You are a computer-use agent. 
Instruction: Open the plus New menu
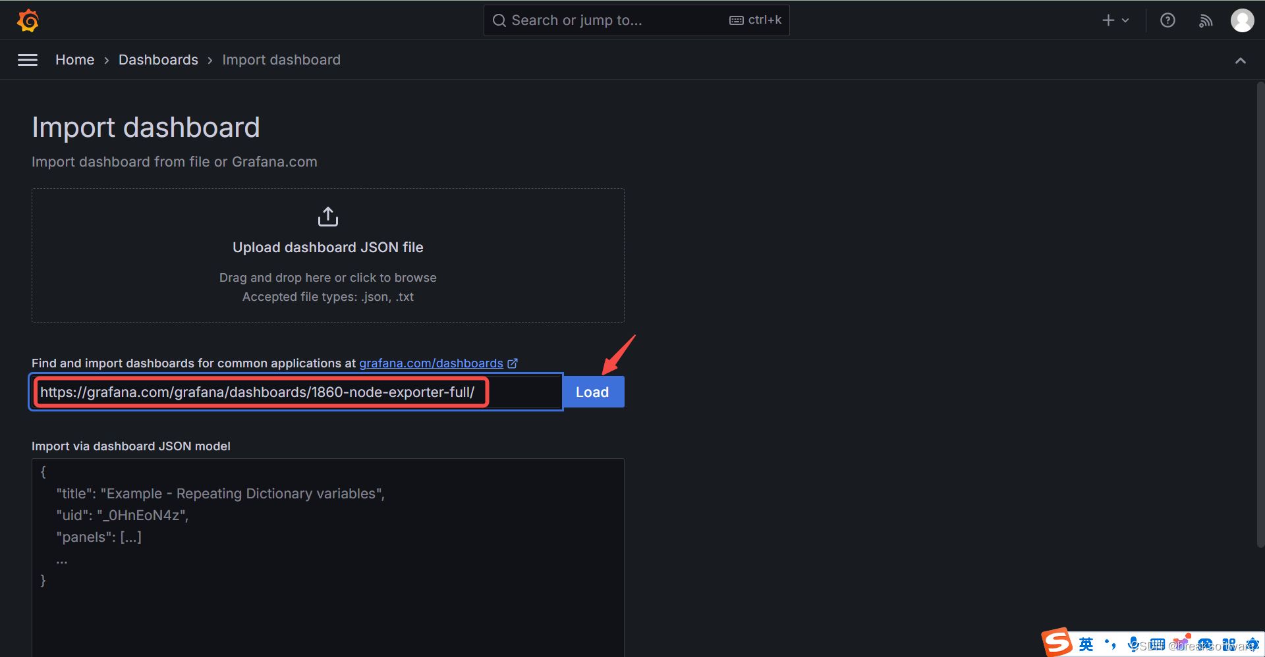(x=1115, y=20)
